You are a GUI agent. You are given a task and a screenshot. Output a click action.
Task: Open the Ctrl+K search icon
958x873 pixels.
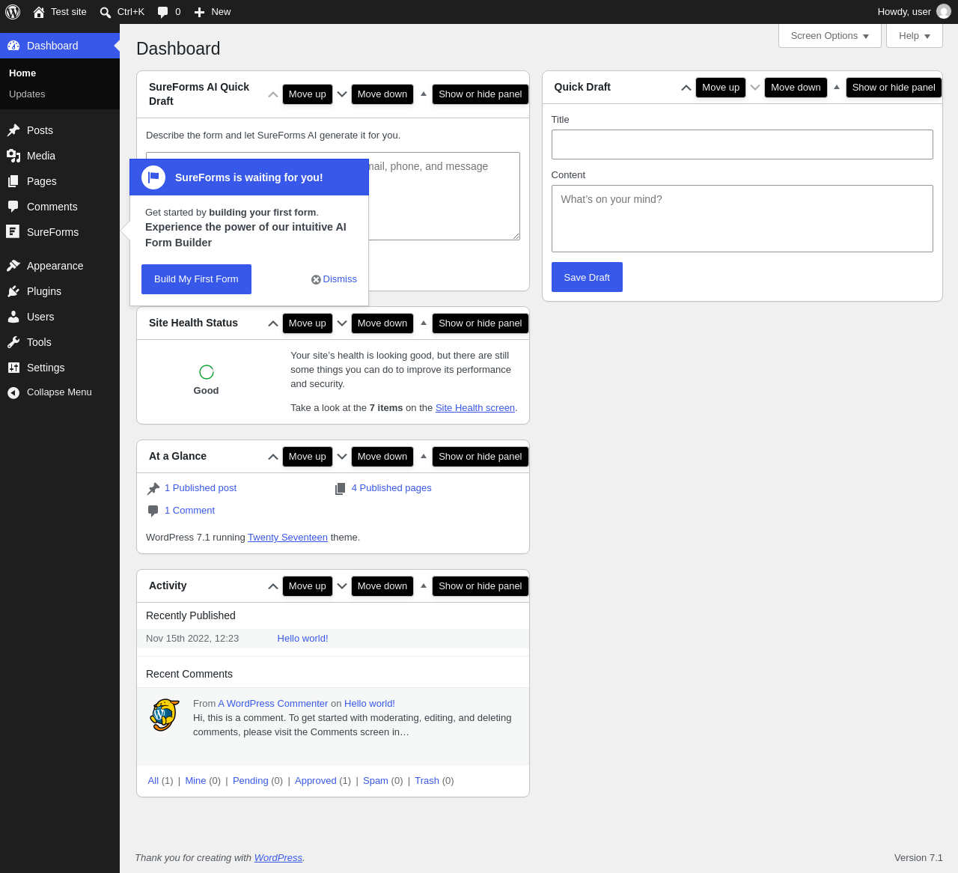click(106, 12)
